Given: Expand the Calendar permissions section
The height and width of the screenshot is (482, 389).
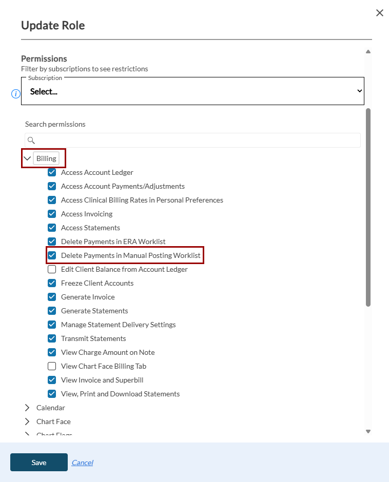Looking at the screenshot, I should click(28, 408).
